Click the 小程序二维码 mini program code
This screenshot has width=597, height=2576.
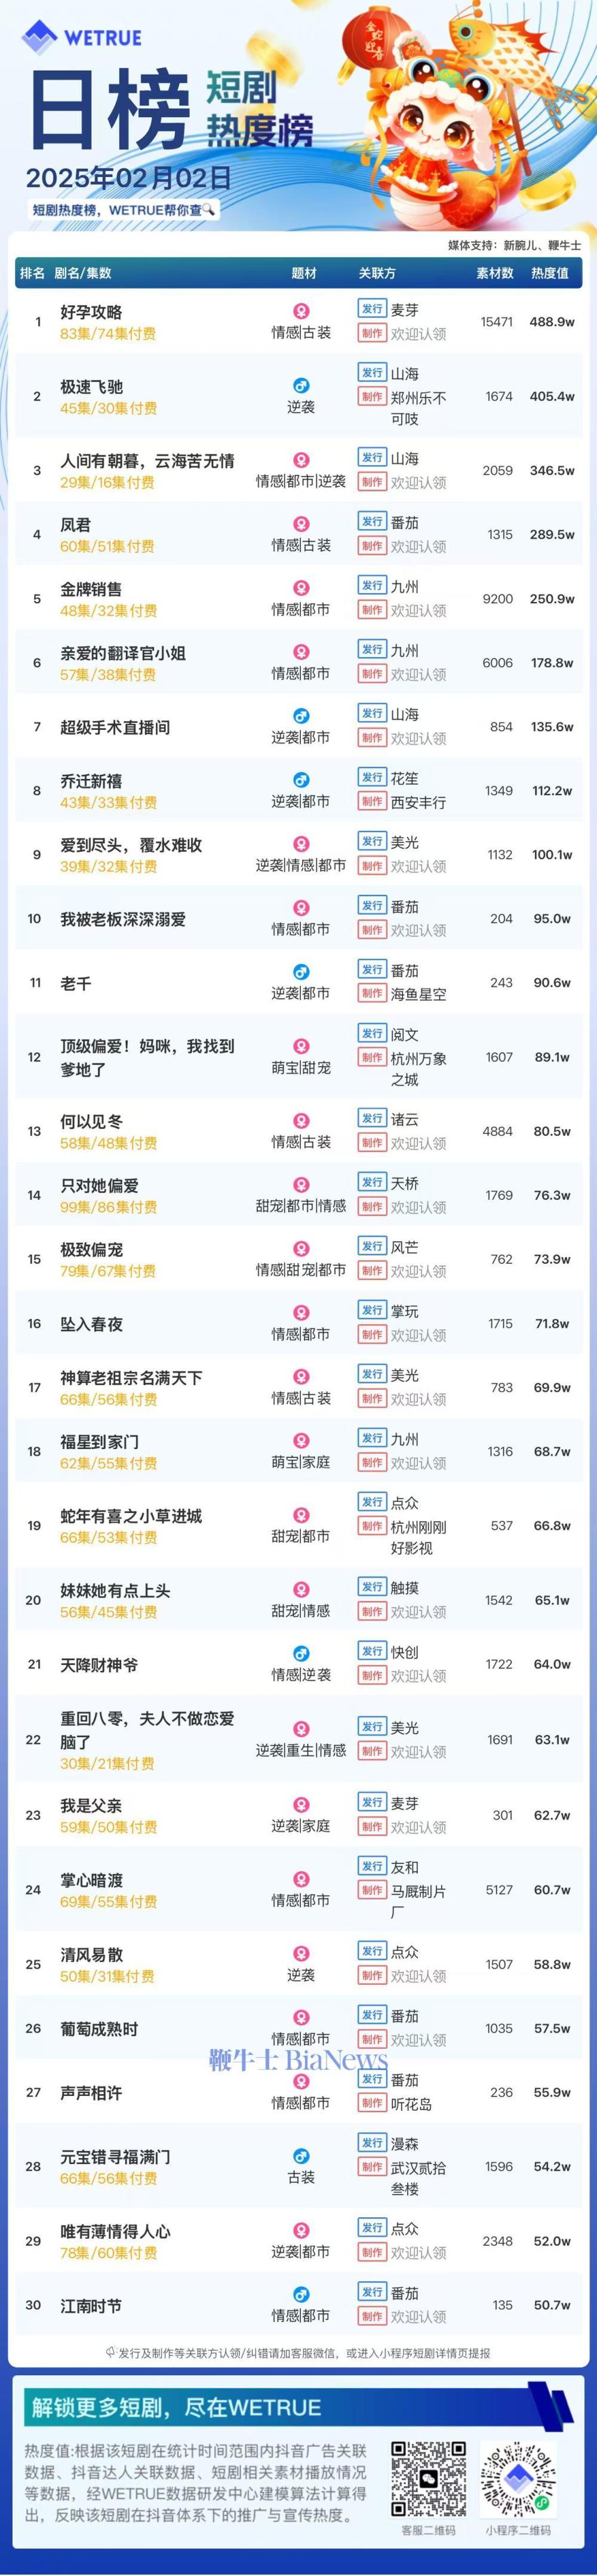click(x=517, y=2478)
